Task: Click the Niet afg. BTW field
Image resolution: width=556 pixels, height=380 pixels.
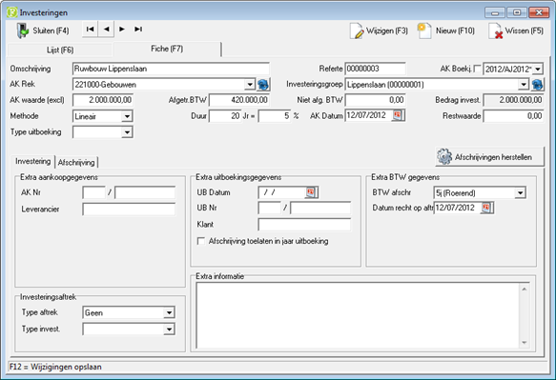Action: pyautogui.click(x=375, y=100)
